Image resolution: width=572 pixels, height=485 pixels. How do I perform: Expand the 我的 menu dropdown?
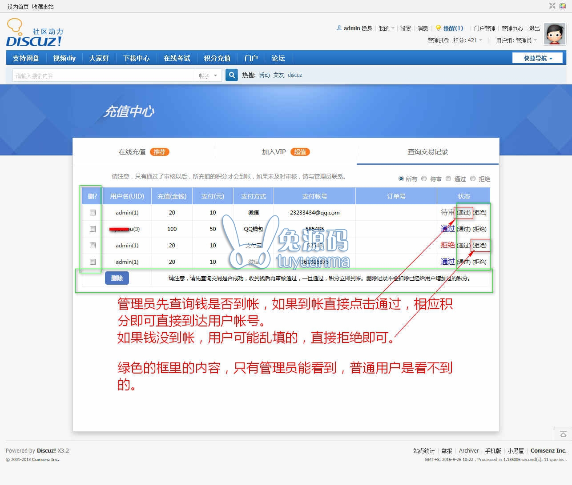pyautogui.click(x=386, y=28)
